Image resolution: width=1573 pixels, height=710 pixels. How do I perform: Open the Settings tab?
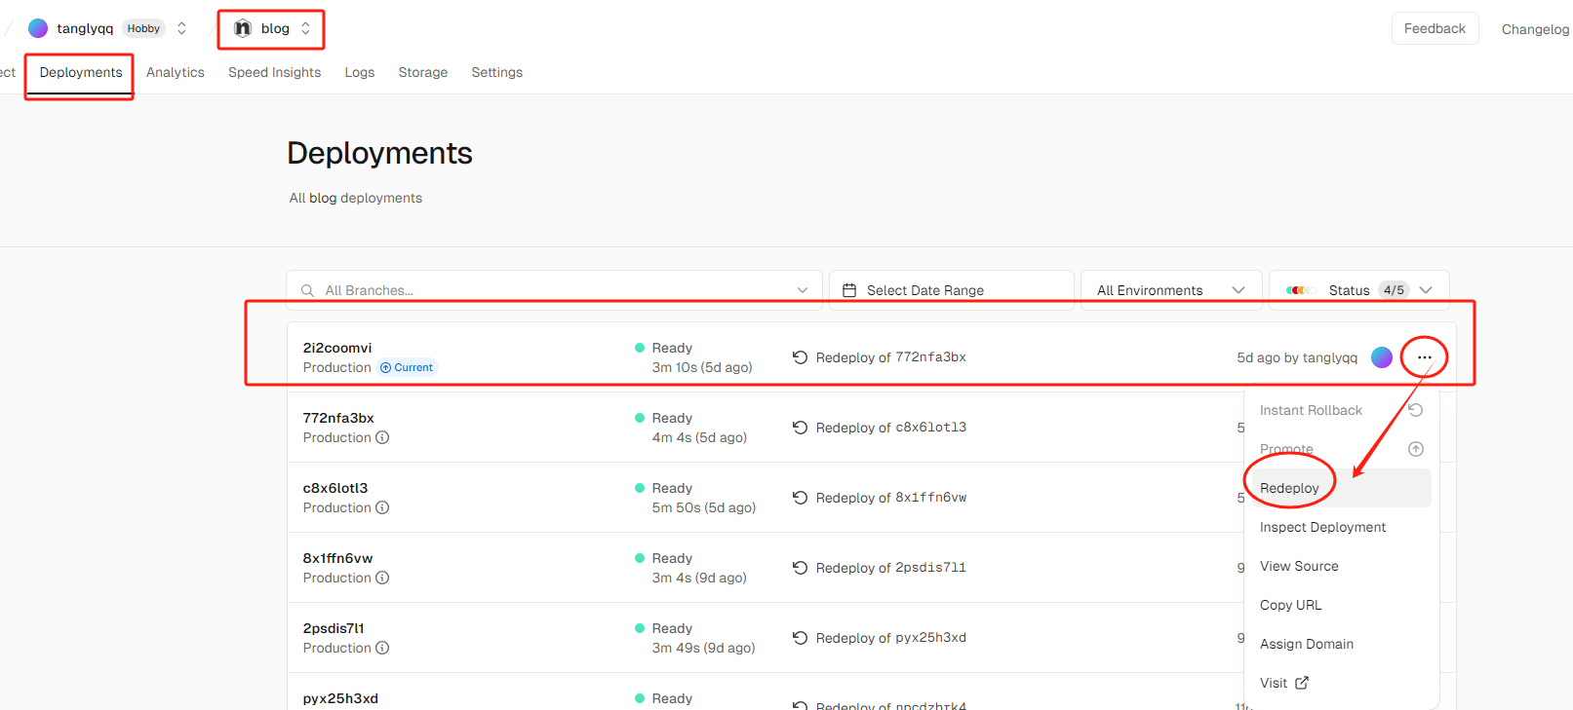[x=497, y=72]
